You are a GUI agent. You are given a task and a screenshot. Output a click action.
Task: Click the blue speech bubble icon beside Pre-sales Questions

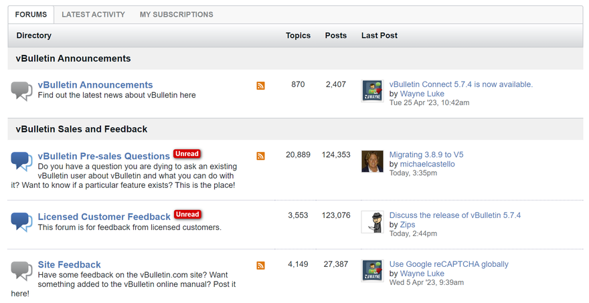(21, 161)
